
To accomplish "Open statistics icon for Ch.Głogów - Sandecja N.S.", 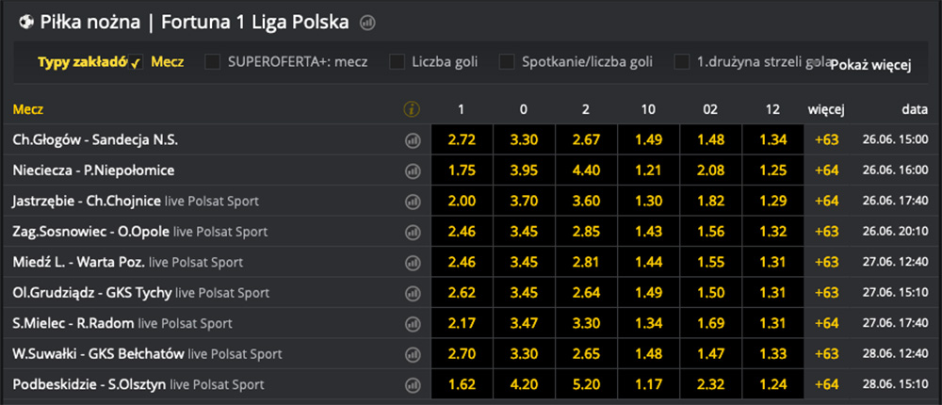I will [412, 140].
